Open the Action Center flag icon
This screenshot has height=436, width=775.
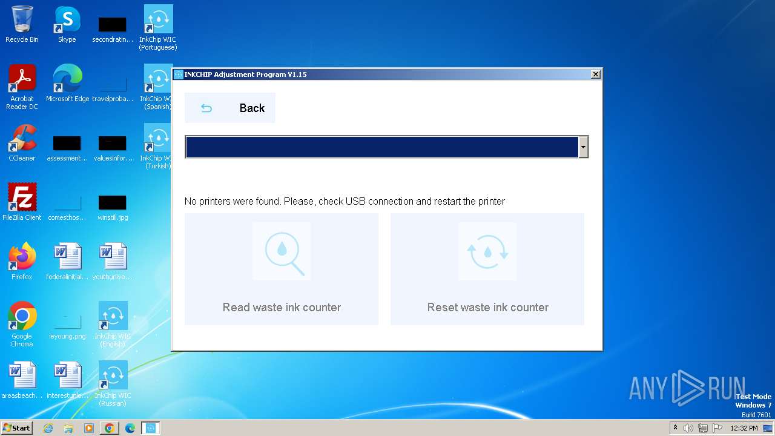click(x=717, y=428)
